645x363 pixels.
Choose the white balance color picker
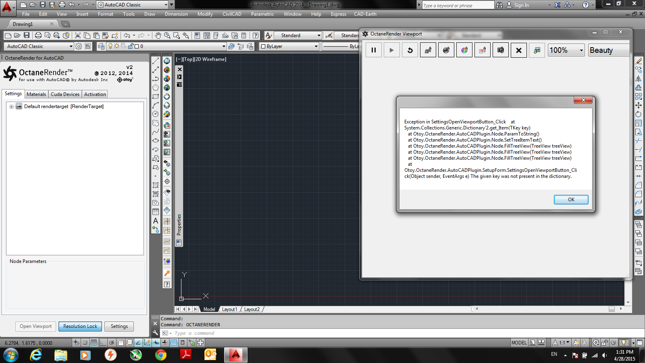(464, 50)
